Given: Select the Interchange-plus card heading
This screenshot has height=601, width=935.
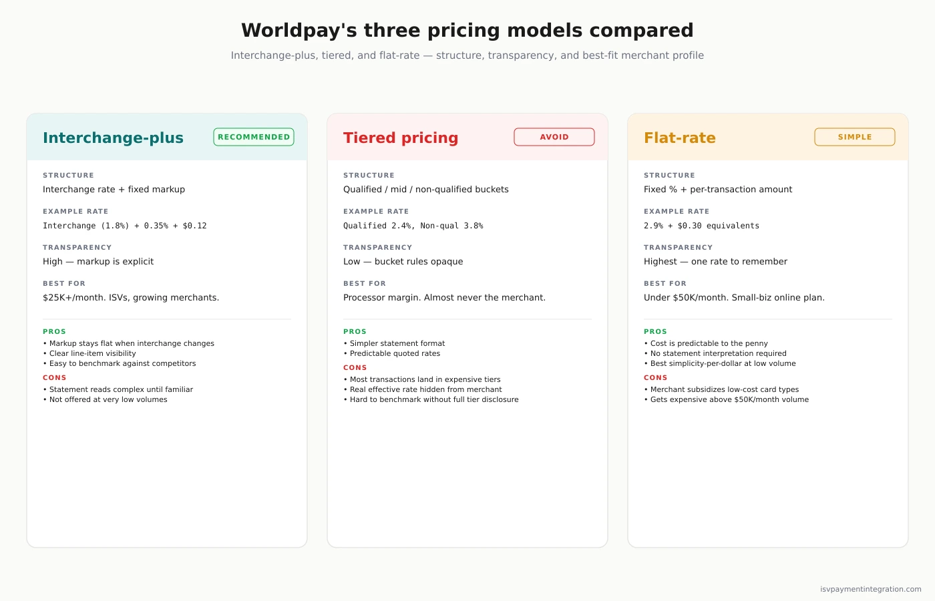Looking at the screenshot, I should (113, 138).
